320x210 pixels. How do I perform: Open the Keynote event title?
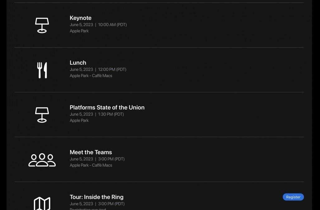click(x=80, y=18)
